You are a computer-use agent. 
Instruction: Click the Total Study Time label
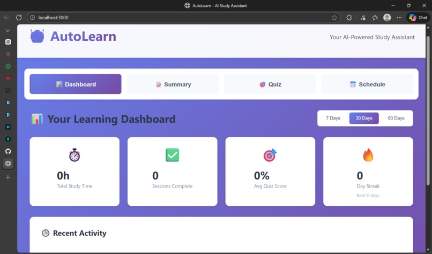tap(75, 186)
